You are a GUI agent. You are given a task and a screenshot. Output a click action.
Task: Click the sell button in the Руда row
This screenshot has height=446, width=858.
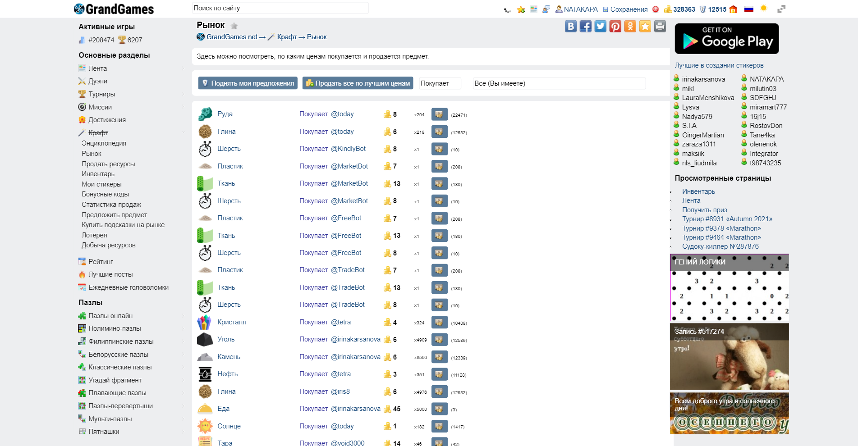click(x=439, y=114)
